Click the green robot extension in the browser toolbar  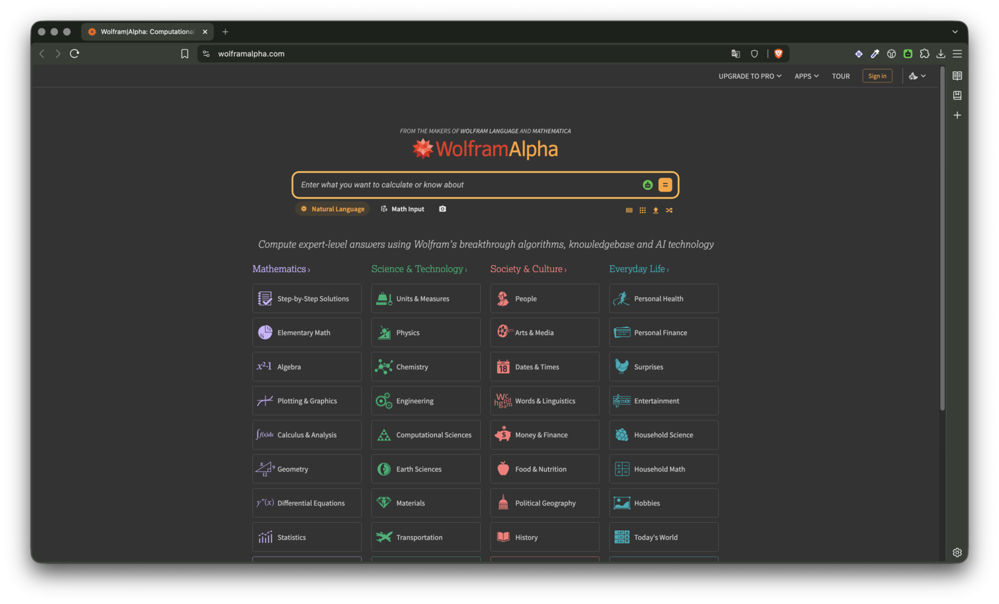[908, 54]
